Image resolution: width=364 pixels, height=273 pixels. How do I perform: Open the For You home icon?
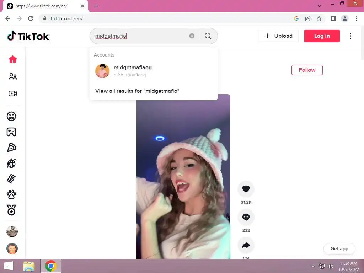(13, 59)
